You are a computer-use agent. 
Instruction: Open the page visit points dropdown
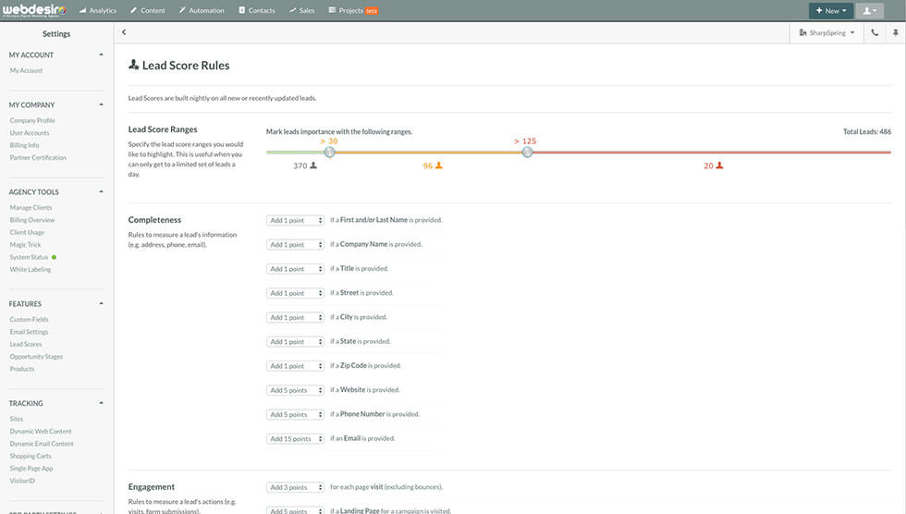[x=295, y=487]
